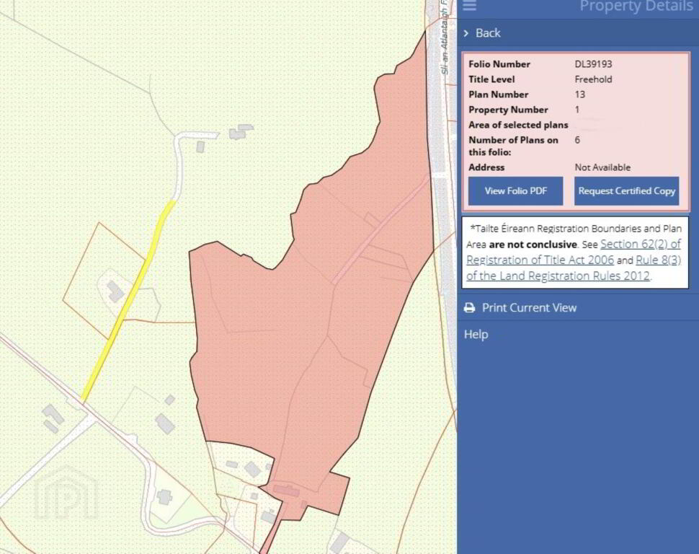Click the Slí an Atlantaigh road label

click(x=444, y=38)
